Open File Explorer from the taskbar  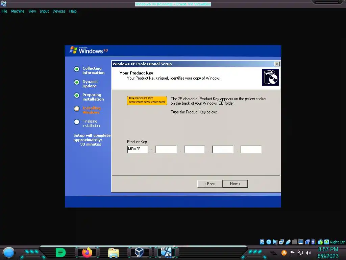114,253
